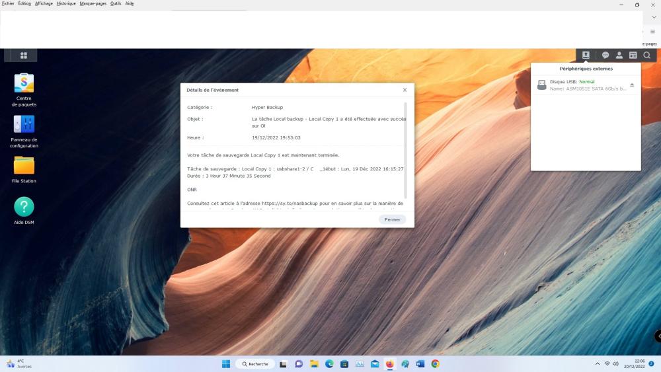Viewport: 661px width, 372px height.
Task: Open the Fichier menu
Action: [x=8, y=3]
